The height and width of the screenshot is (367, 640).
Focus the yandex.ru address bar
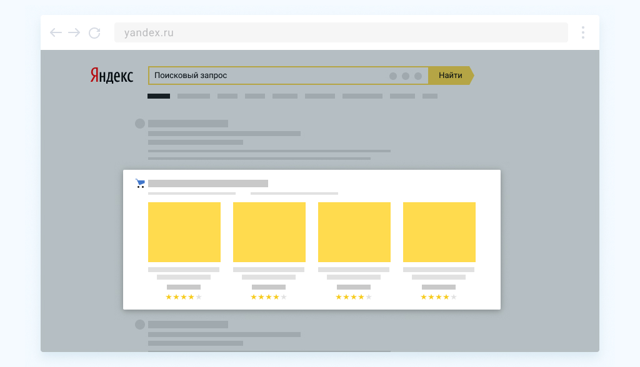pyautogui.click(x=341, y=32)
